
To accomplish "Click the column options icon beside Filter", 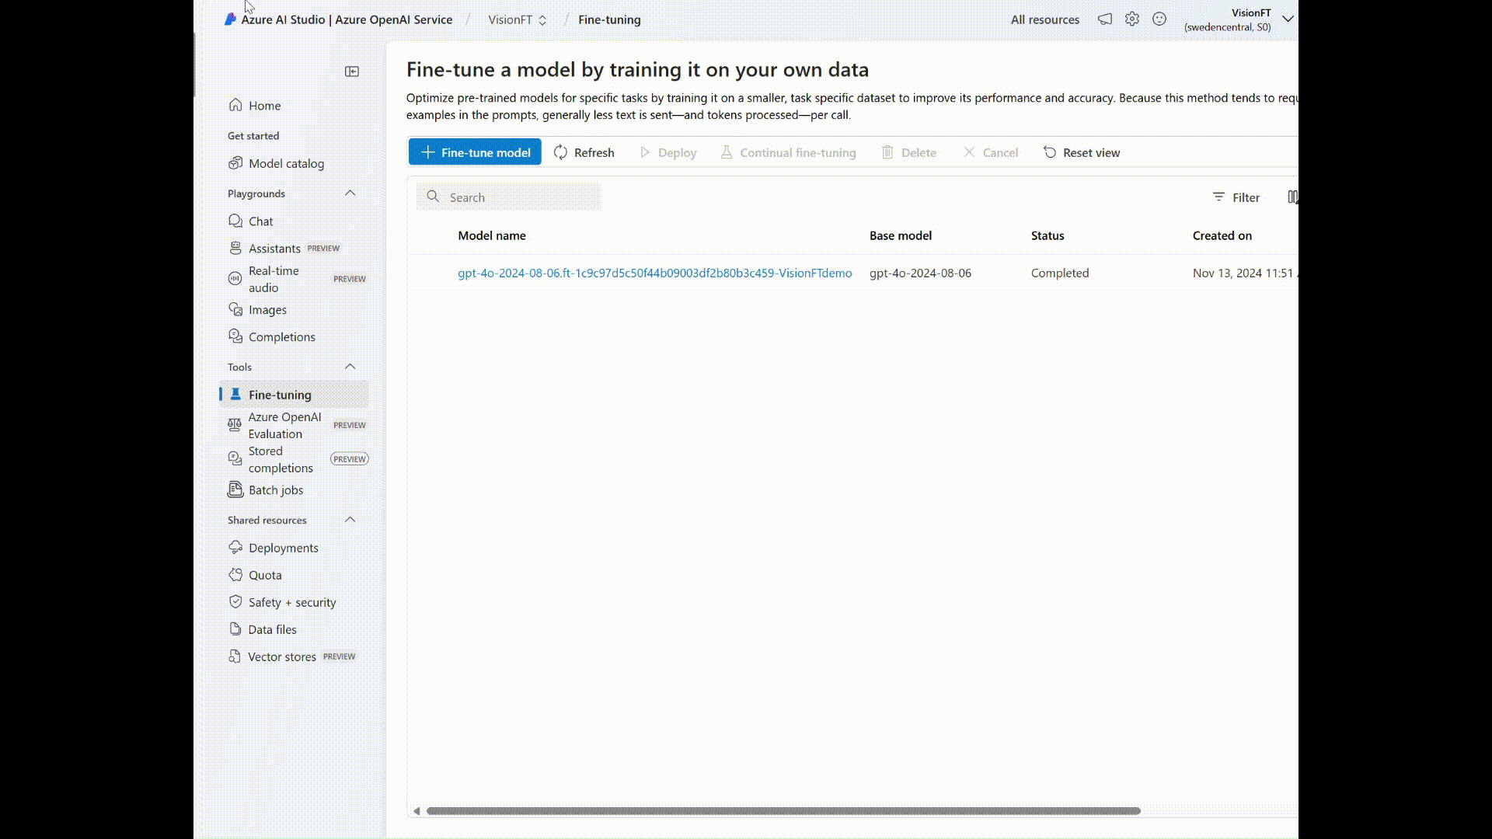I will [1292, 197].
